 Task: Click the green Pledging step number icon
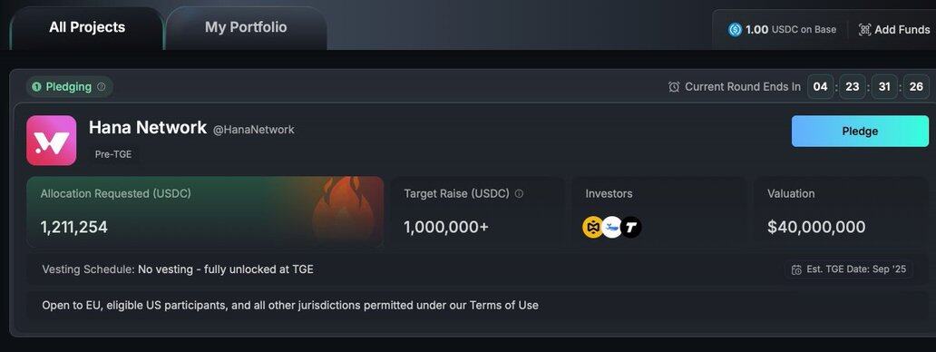coord(36,87)
